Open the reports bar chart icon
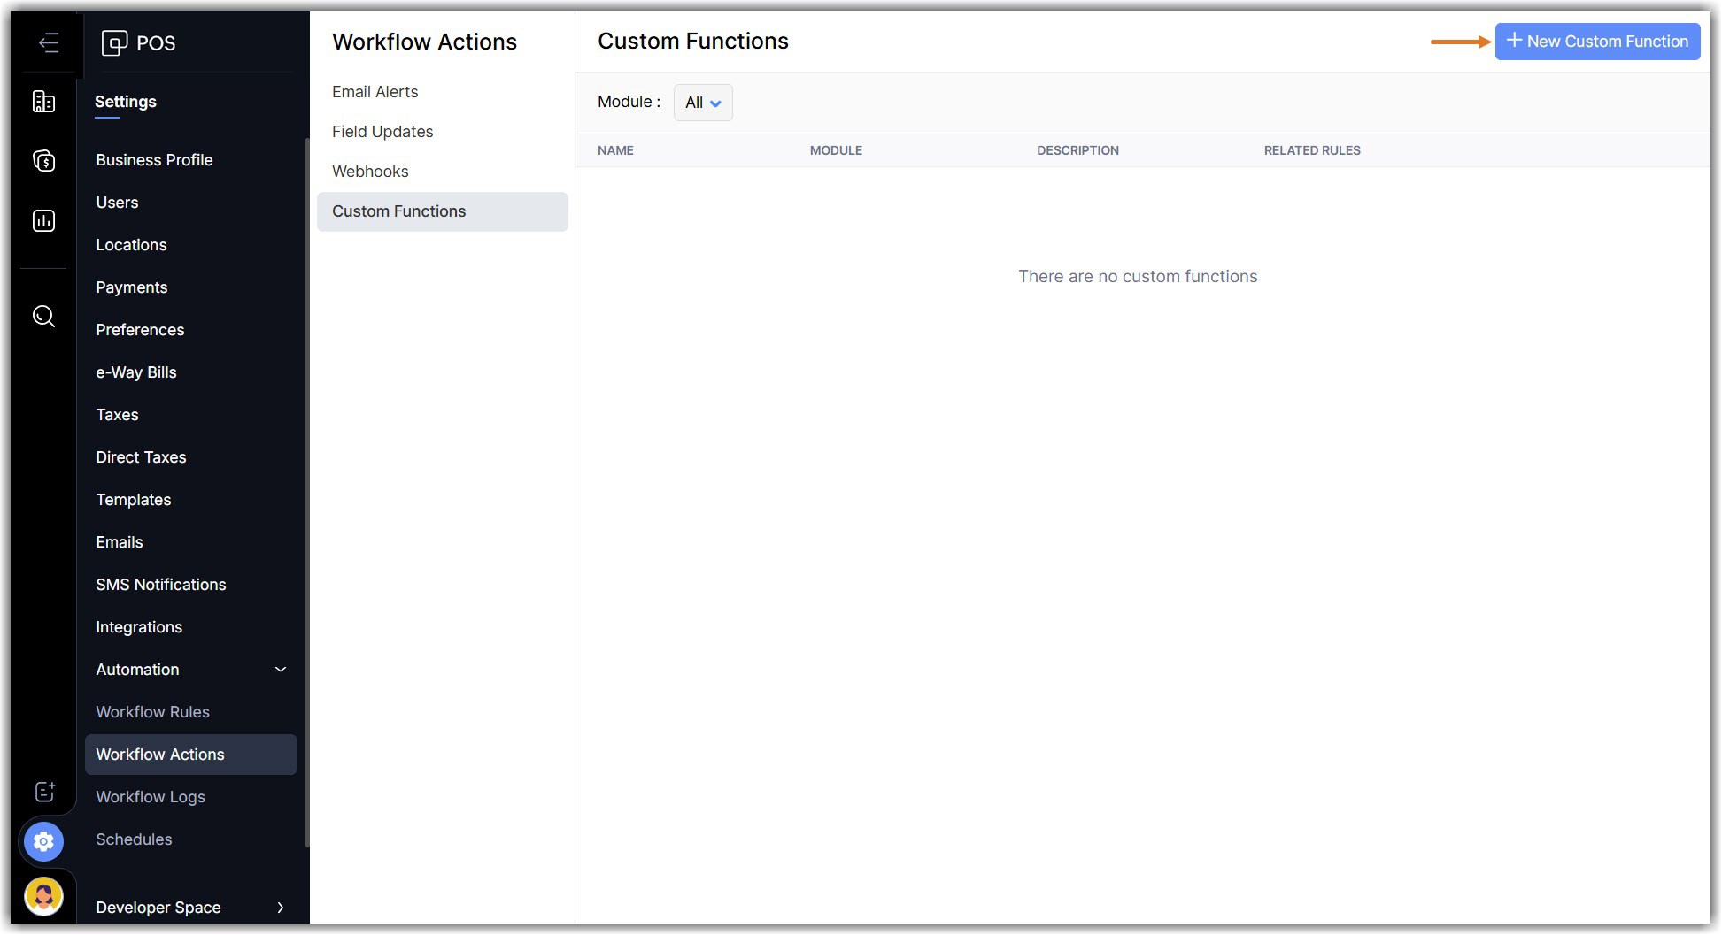 (x=43, y=220)
